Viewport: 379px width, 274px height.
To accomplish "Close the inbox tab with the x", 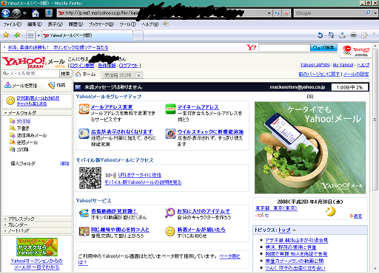I will click(x=138, y=75).
